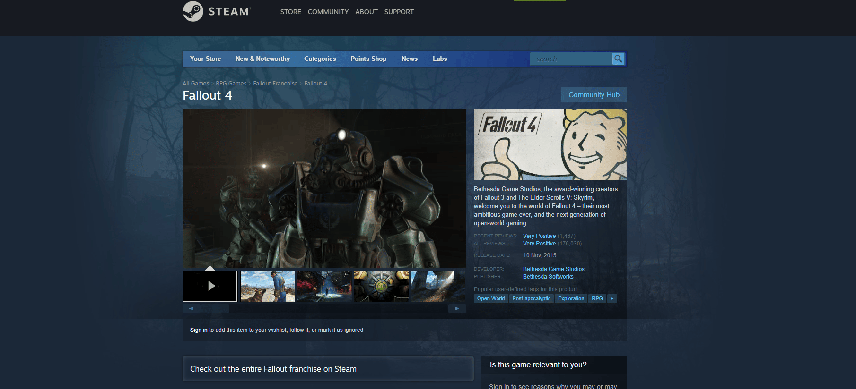Play the trailer video thumbnail
The width and height of the screenshot is (856, 389).
(x=210, y=286)
